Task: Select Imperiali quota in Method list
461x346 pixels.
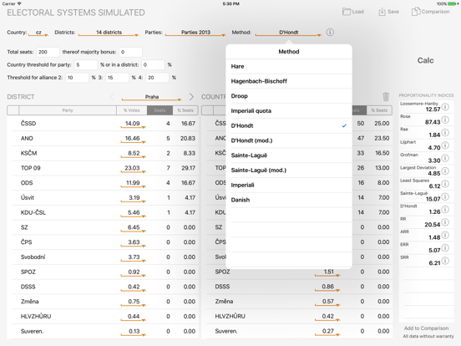Action: pyautogui.click(x=289, y=111)
